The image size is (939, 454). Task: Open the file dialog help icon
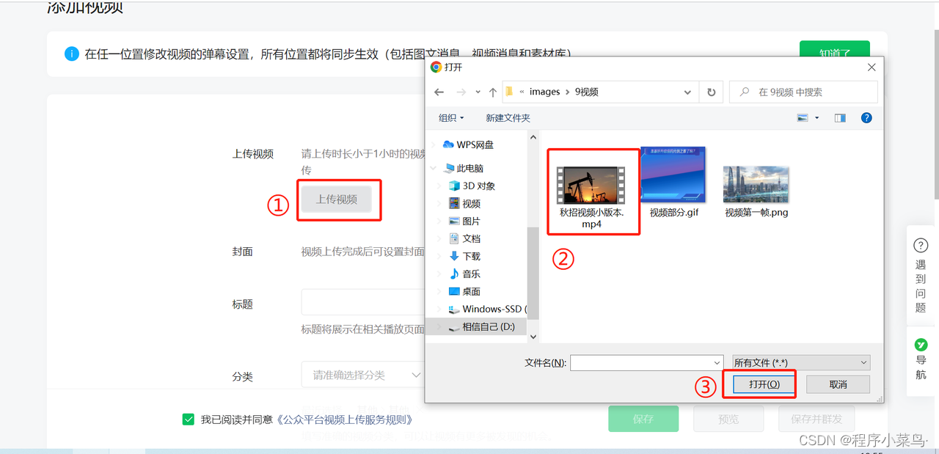click(x=866, y=117)
